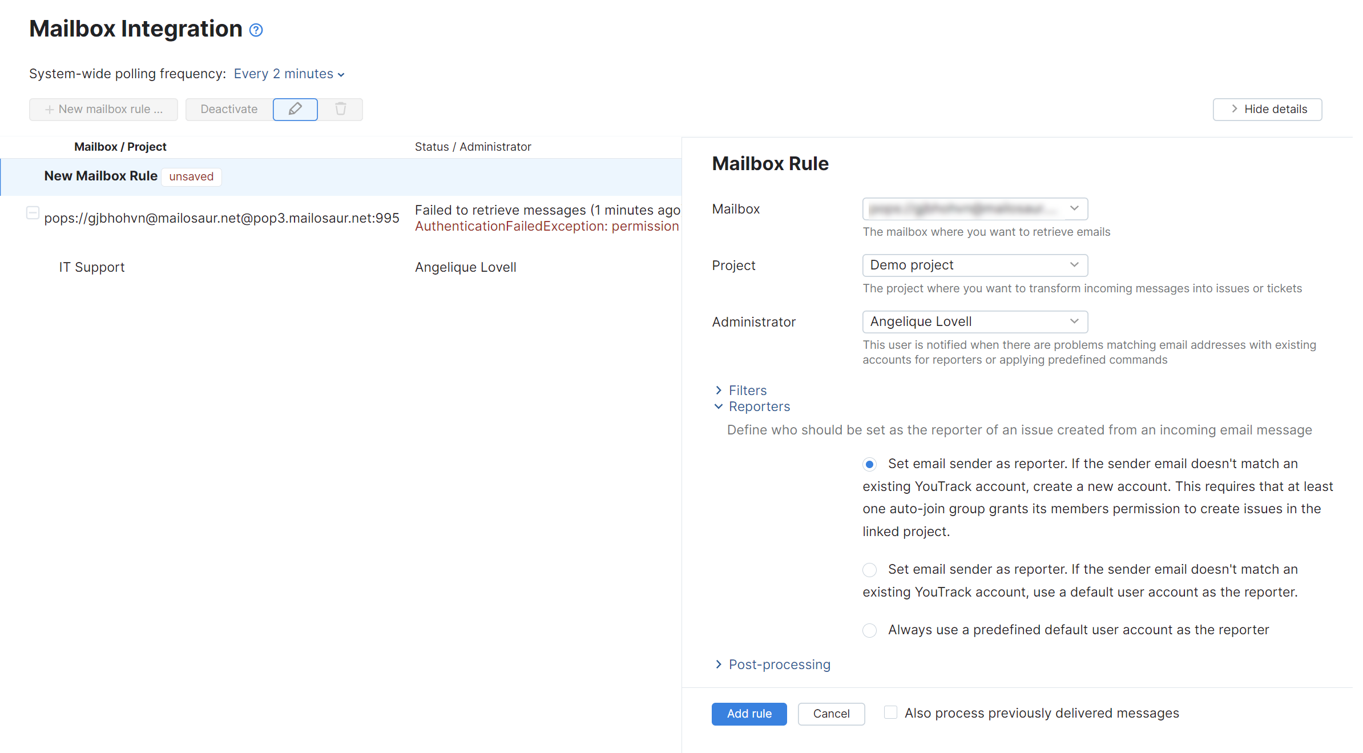Click the help icon beside Mailbox Integration title
Viewport: 1363px width, 753px height.
pos(256,30)
